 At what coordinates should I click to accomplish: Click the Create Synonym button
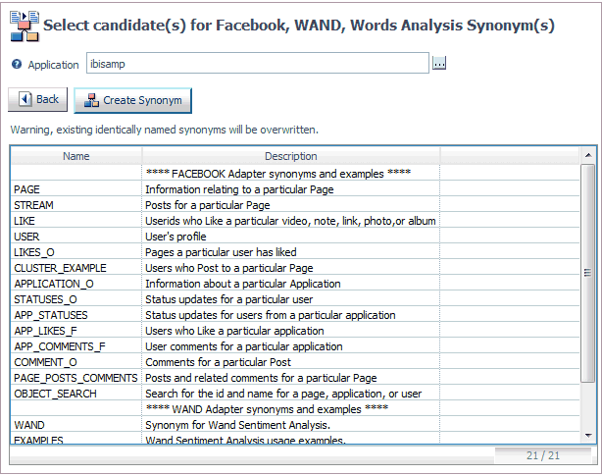[132, 100]
